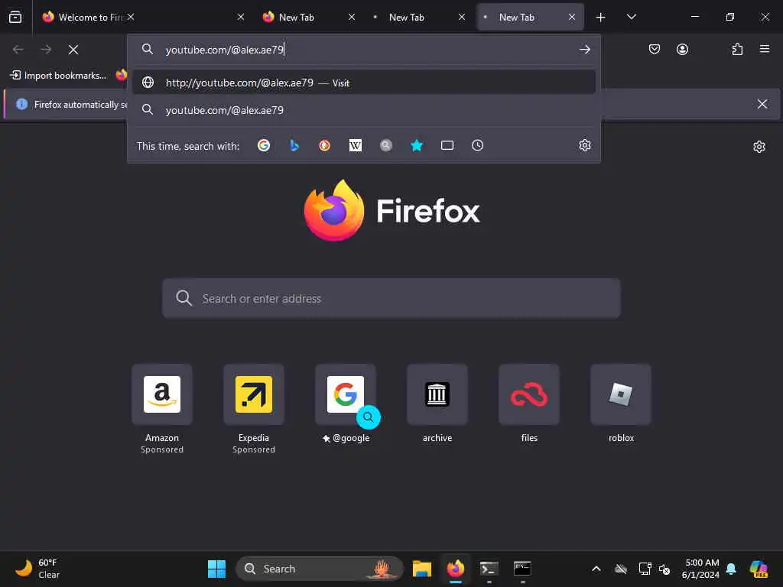Viewport: 783px width, 587px height.
Task: Open Firefox View tab list icon
Action: pos(15,17)
